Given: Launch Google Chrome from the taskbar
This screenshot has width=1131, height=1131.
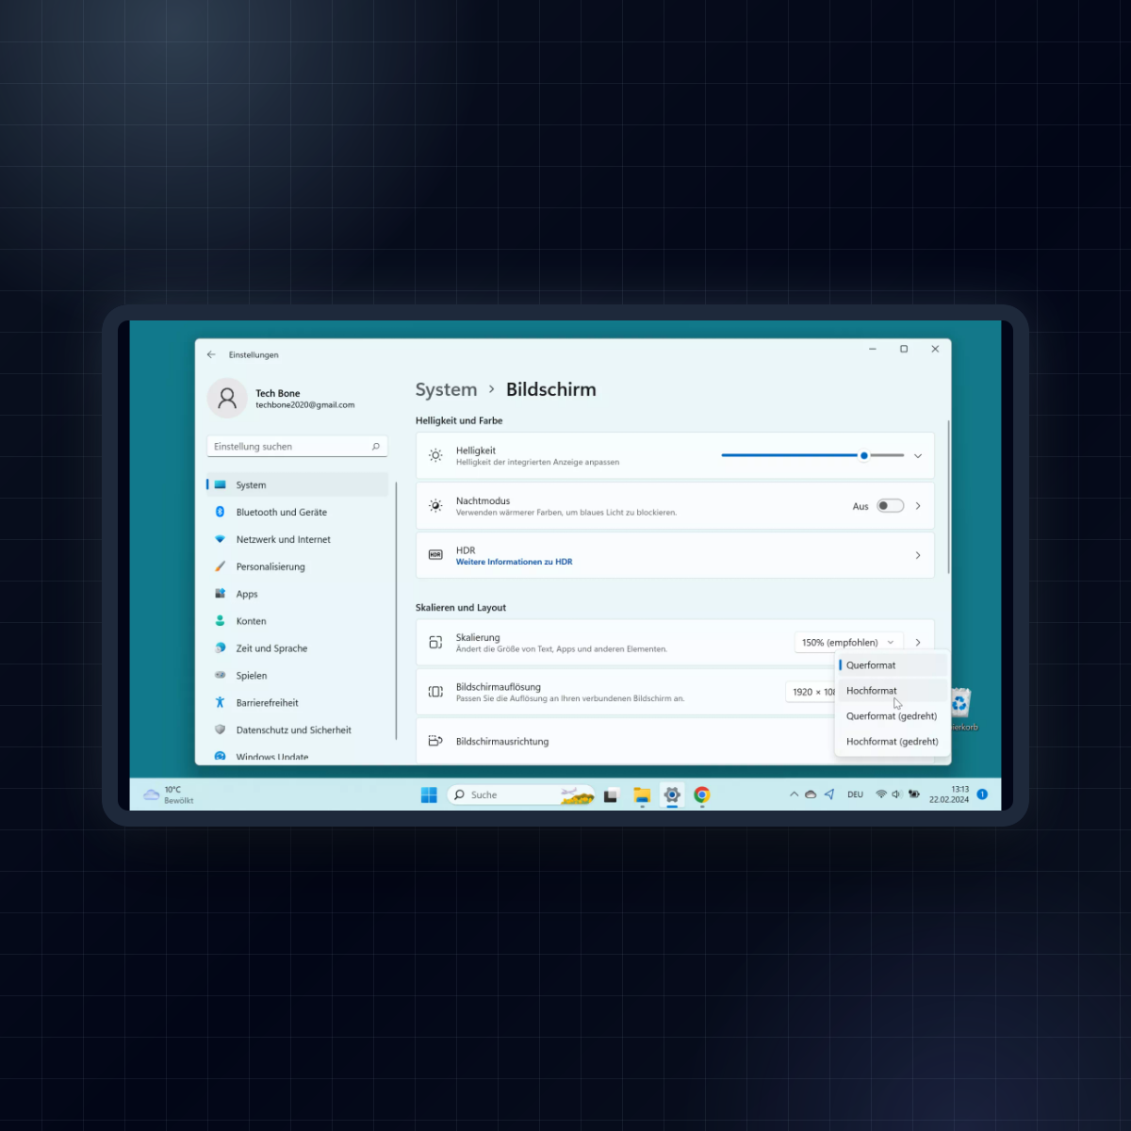Looking at the screenshot, I should click(x=702, y=795).
